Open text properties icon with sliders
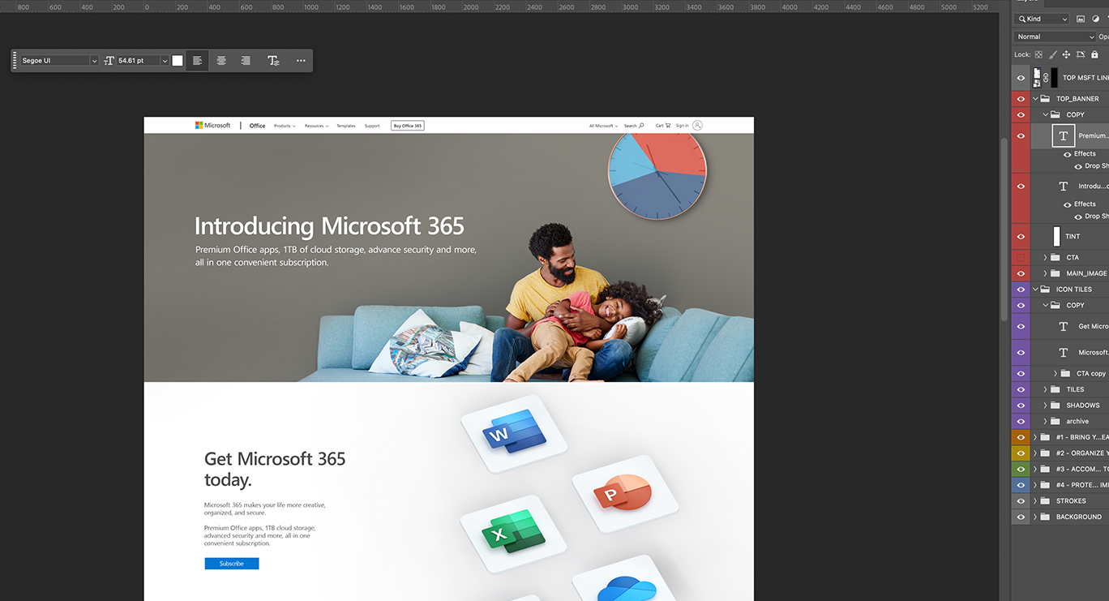The width and height of the screenshot is (1109, 601). (274, 61)
